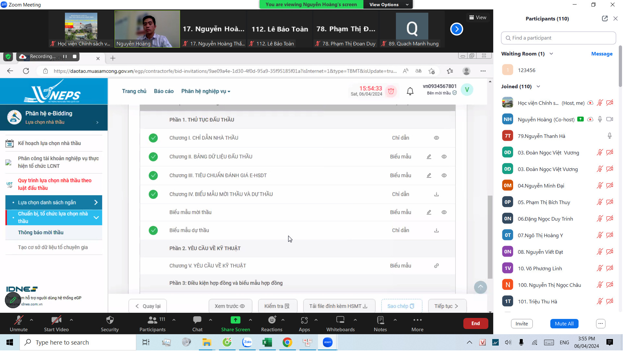
Task: Click the notification bell icon
Action: 410,91
